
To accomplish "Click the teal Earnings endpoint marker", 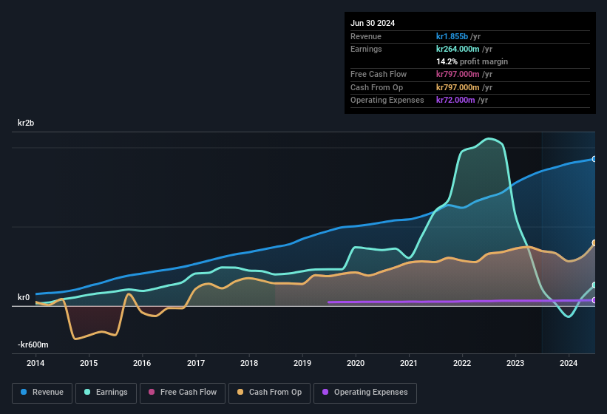I will (x=594, y=285).
